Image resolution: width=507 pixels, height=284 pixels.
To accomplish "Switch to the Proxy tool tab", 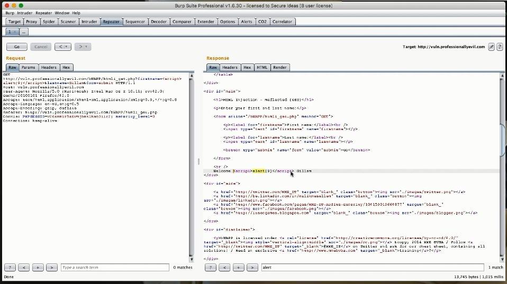I will [31, 22].
